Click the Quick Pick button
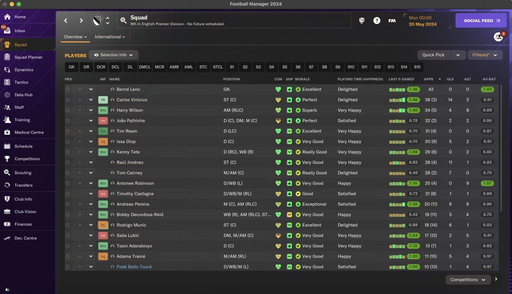Viewport: 512px width, 294px height. point(433,55)
